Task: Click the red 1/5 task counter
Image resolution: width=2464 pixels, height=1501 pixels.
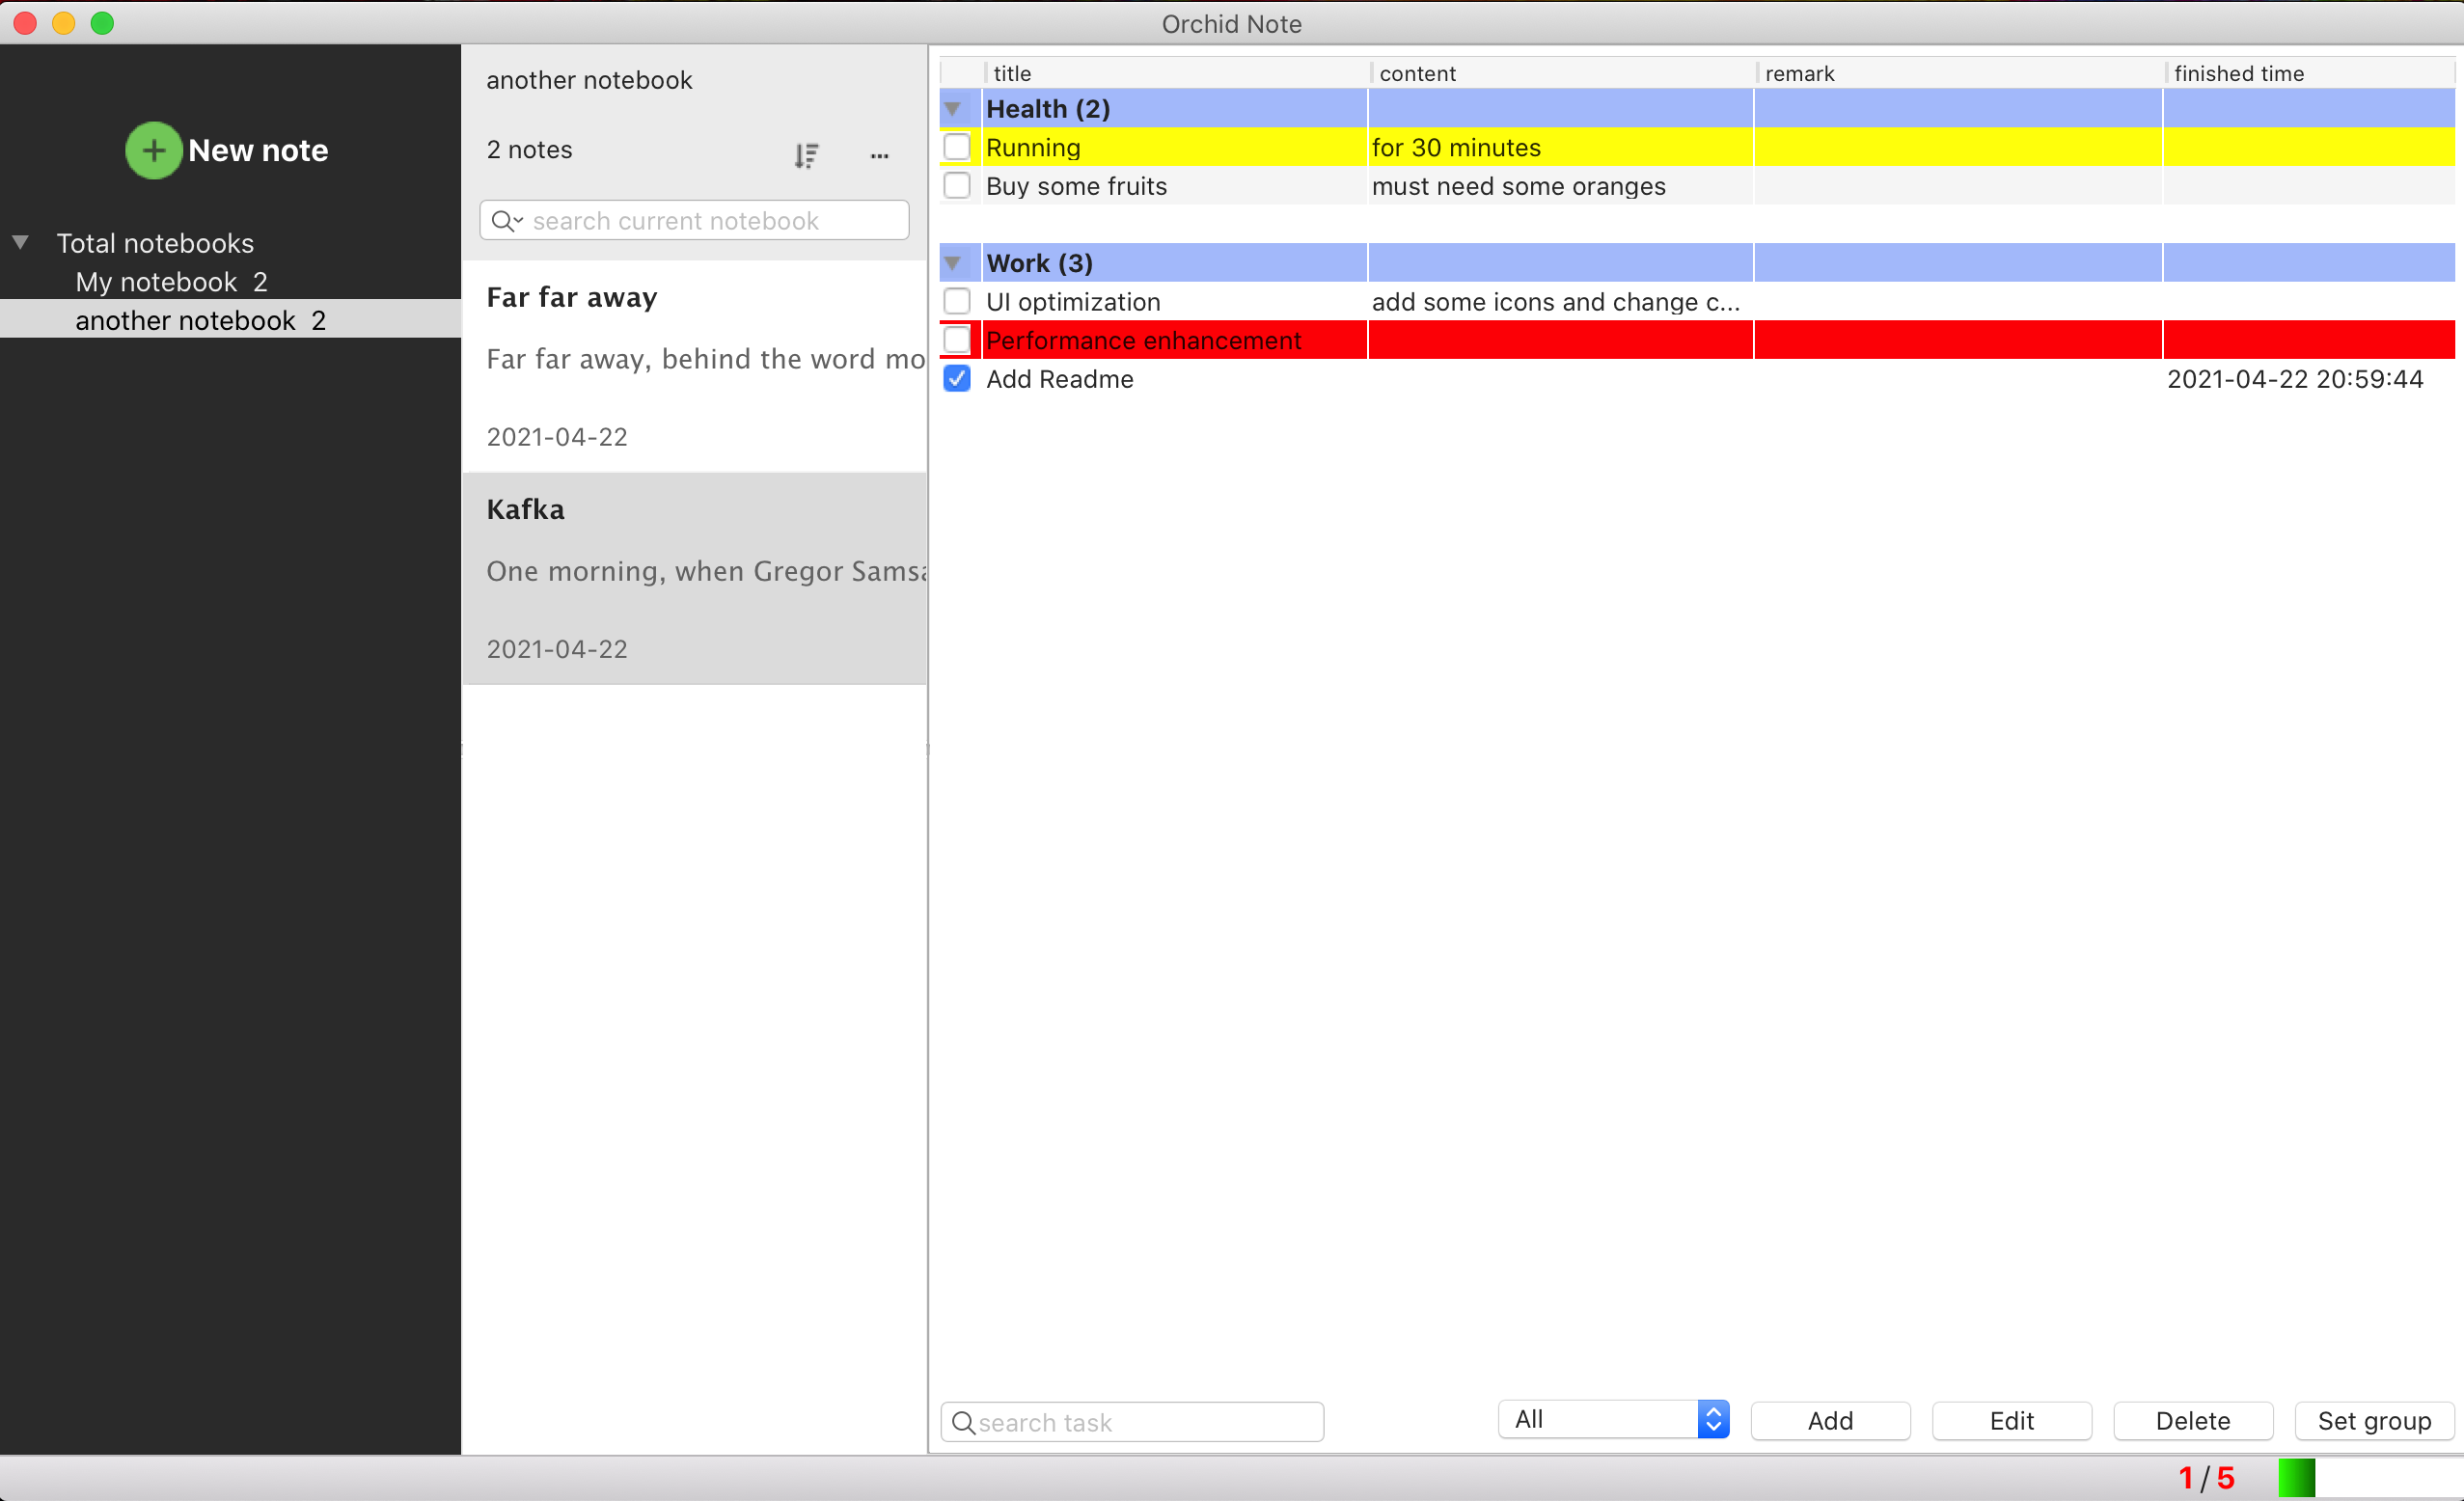Action: 2206,1477
